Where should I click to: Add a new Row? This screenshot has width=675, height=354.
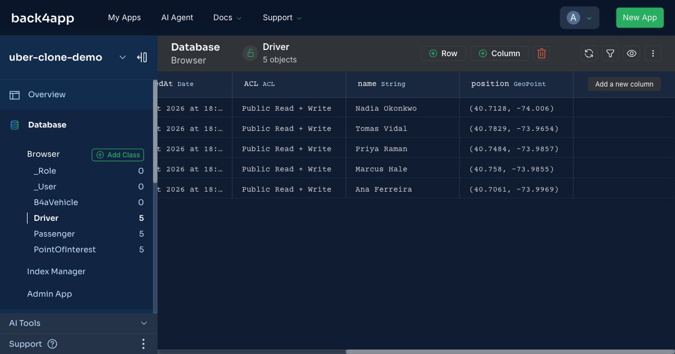tap(443, 53)
